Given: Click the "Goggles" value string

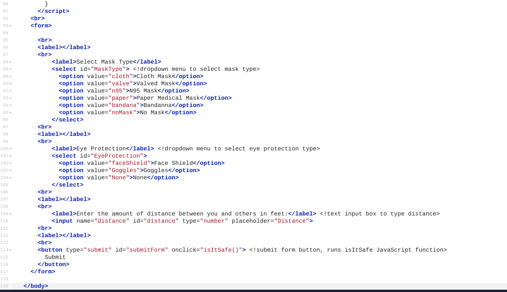Looking at the screenshot, I should click(x=124, y=171).
